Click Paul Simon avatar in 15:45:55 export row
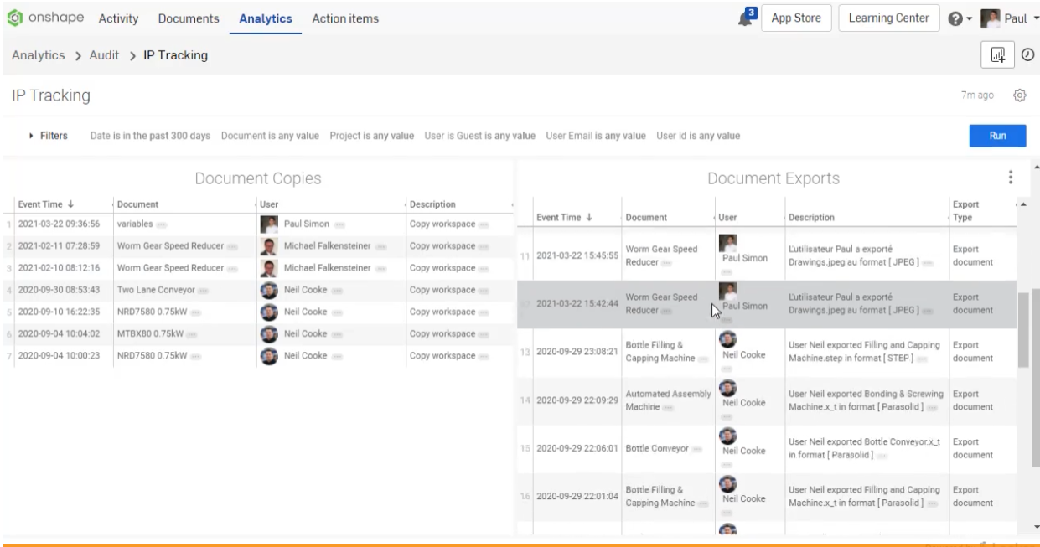This screenshot has height=547, width=1040. pyautogui.click(x=728, y=243)
